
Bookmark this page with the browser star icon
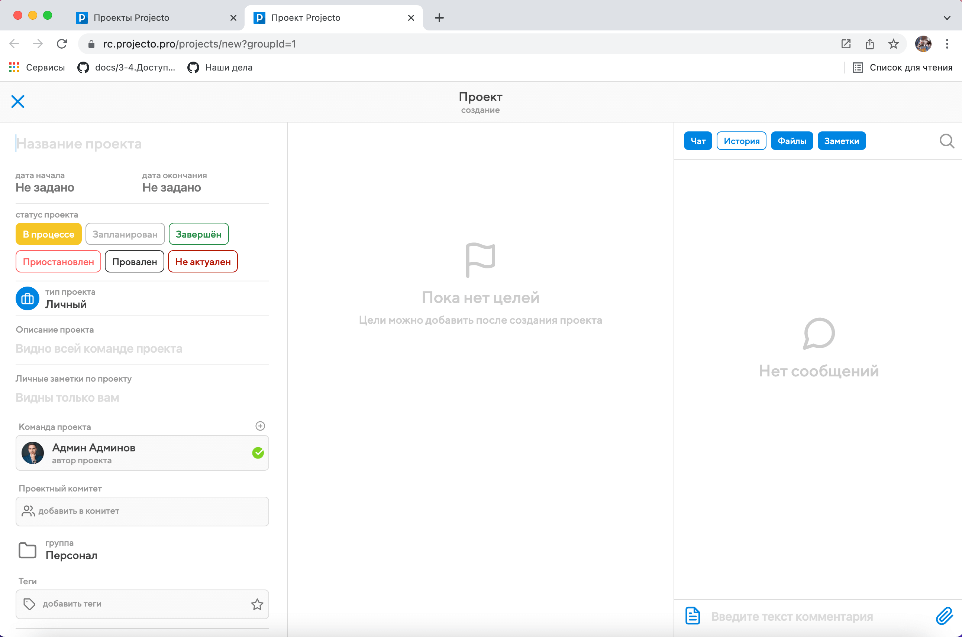(893, 44)
